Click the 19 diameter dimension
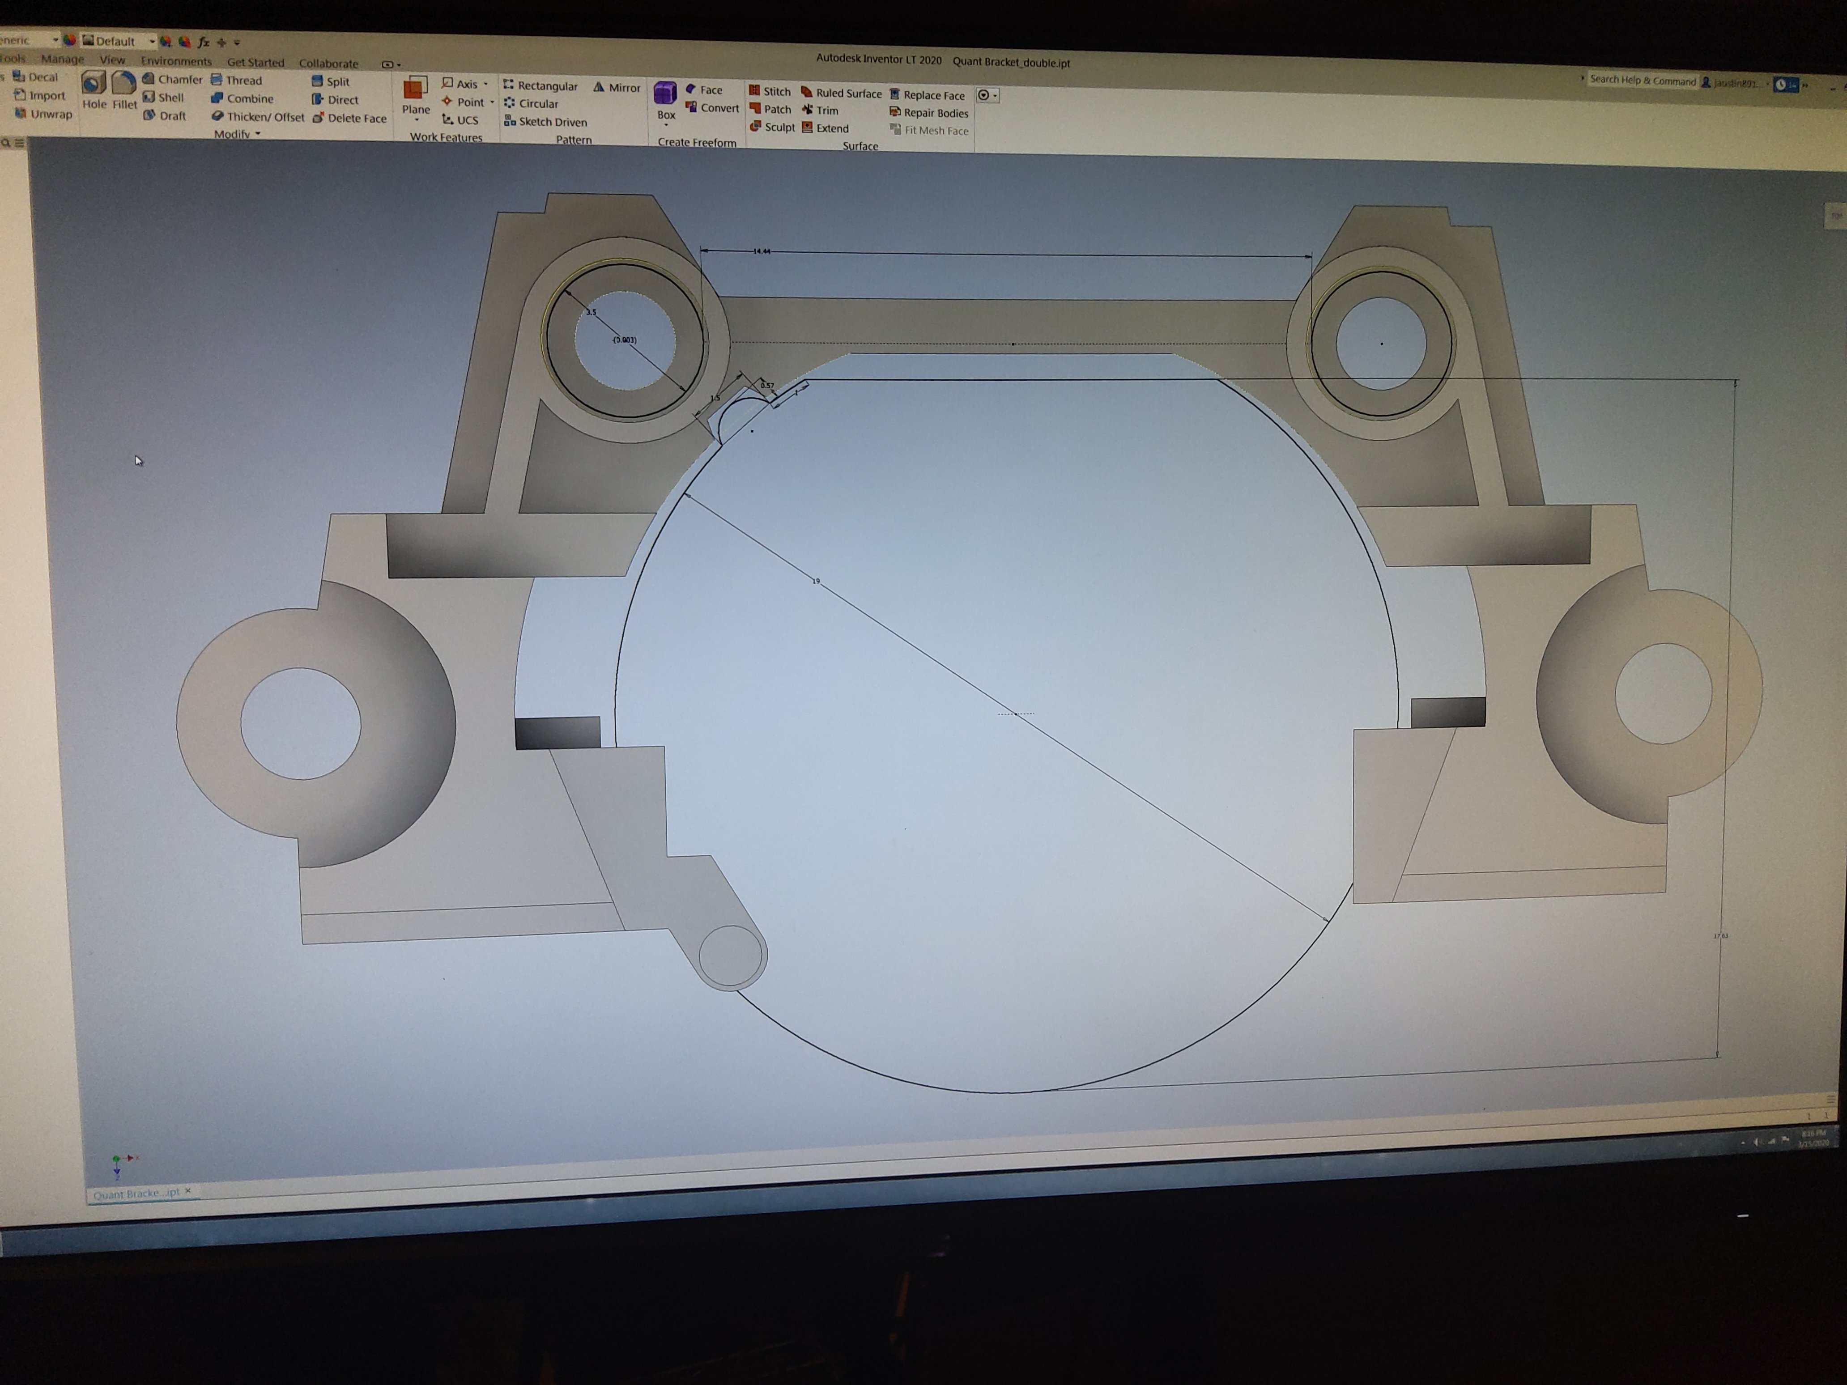The width and height of the screenshot is (1847, 1385). click(x=816, y=581)
